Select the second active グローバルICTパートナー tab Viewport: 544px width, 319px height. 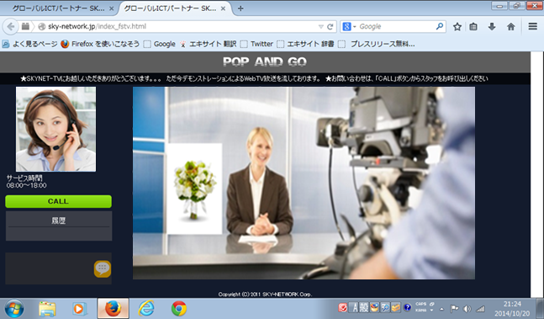[x=170, y=8]
